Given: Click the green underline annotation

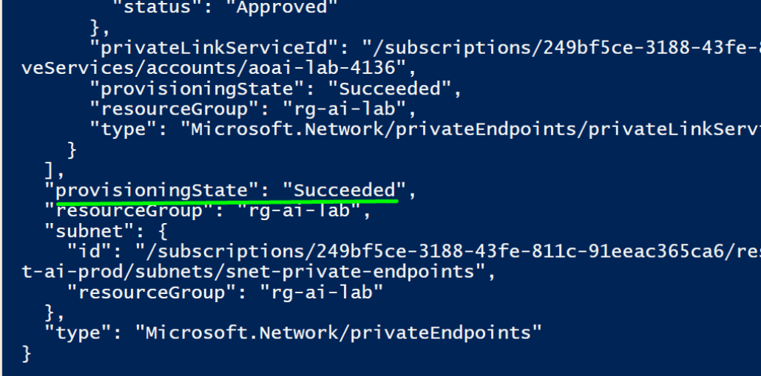Looking at the screenshot, I should pos(227,202).
